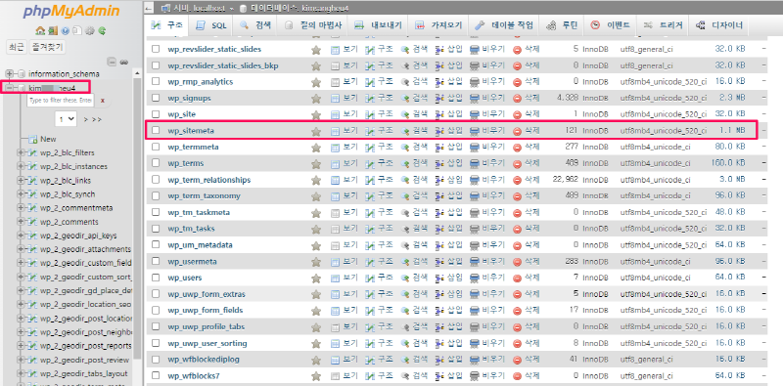Click the 즐겨찾기 favorites button
Screen dimensions: 783x386
(x=47, y=48)
